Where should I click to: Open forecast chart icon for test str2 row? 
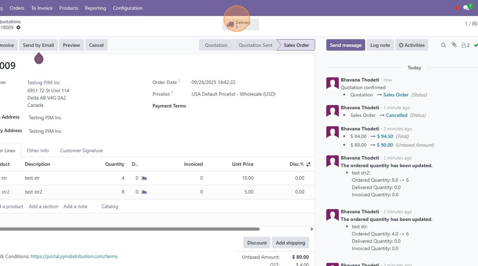coord(144,192)
